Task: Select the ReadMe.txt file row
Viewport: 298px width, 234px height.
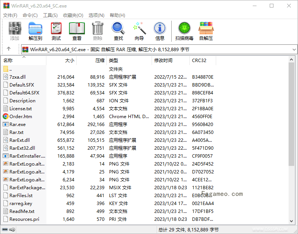Action: [109, 211]
